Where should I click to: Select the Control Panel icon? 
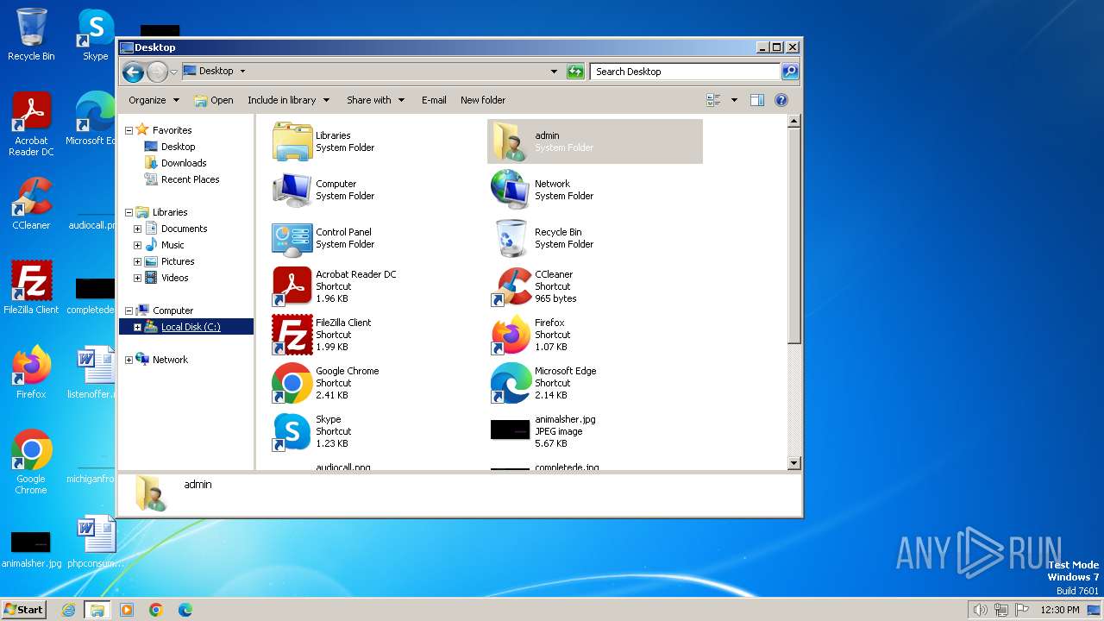[x=292, y=238]
